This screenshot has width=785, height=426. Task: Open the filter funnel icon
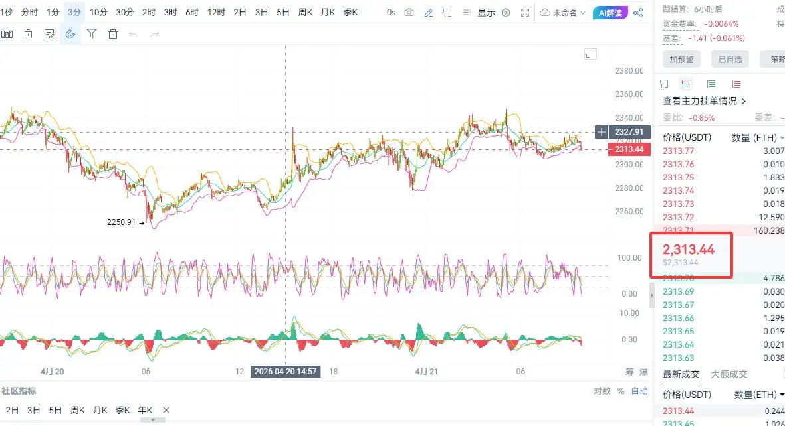92,34
